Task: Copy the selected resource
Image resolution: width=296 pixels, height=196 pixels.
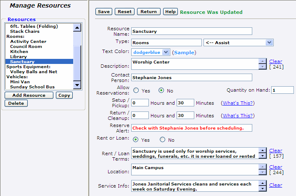Action: tap(64, 95)
